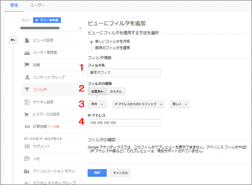Click the back arrow button in sidebar
252x185 pixels.
[13, 40]
